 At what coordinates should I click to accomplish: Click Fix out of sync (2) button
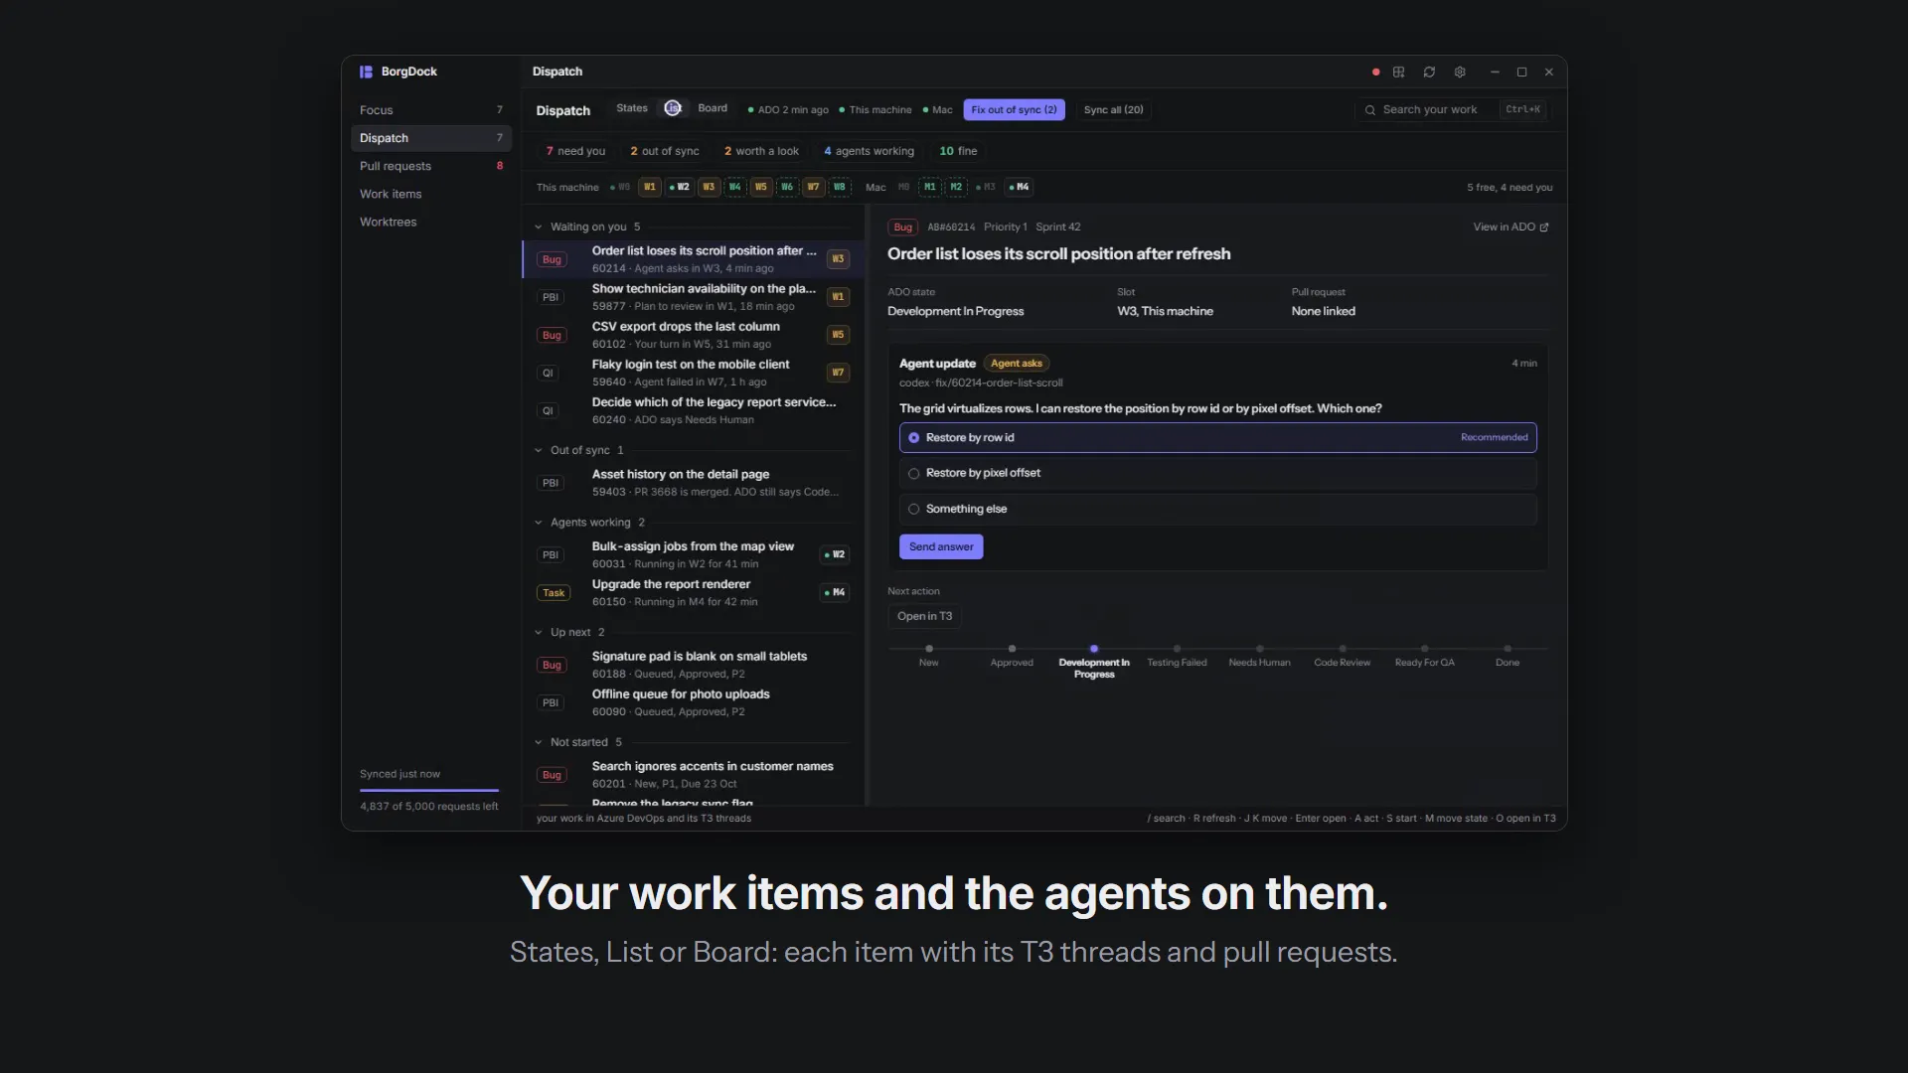coord(1014,110)
